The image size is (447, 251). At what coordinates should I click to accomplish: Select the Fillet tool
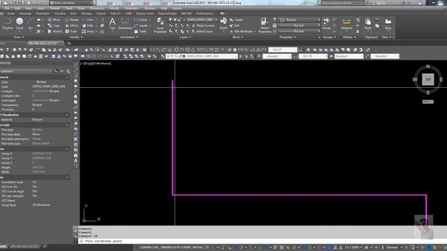click(88, 25)
